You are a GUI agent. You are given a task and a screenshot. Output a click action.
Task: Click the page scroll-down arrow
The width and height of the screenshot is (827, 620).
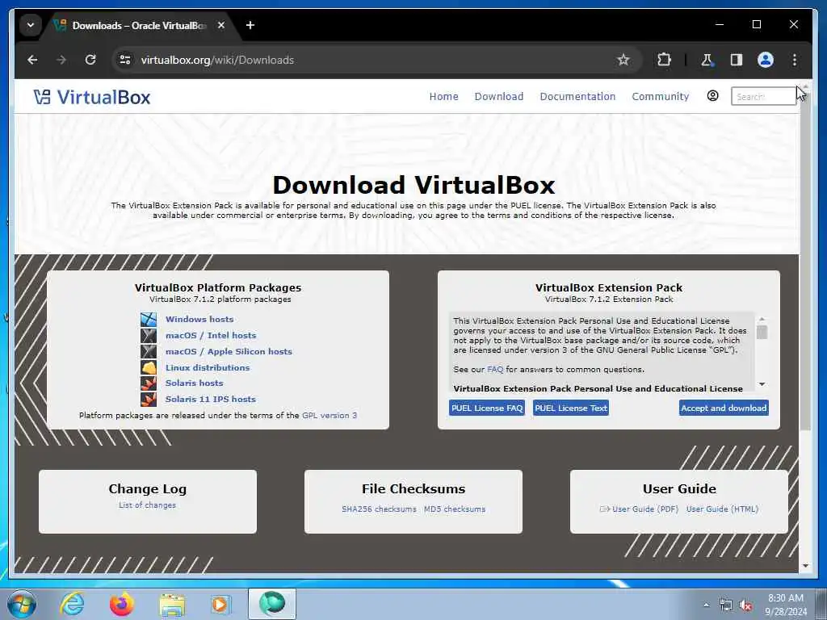[805, 566]
